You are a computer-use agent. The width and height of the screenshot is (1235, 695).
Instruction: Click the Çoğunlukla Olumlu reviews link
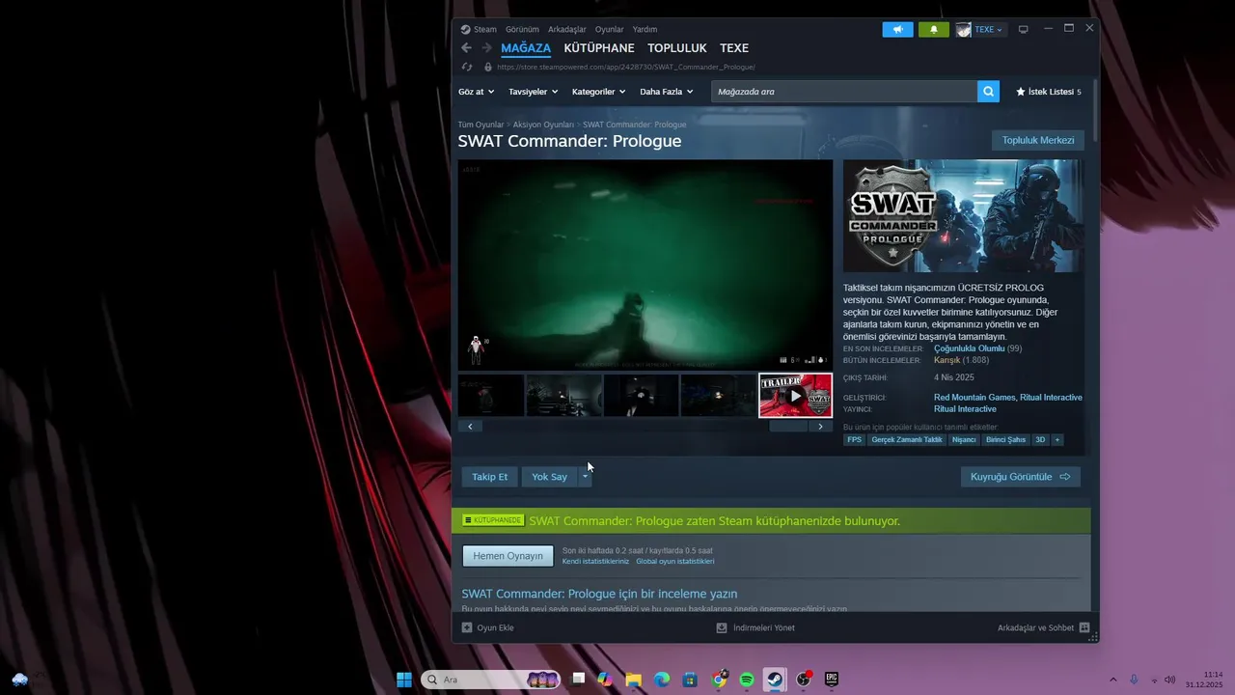970,348
